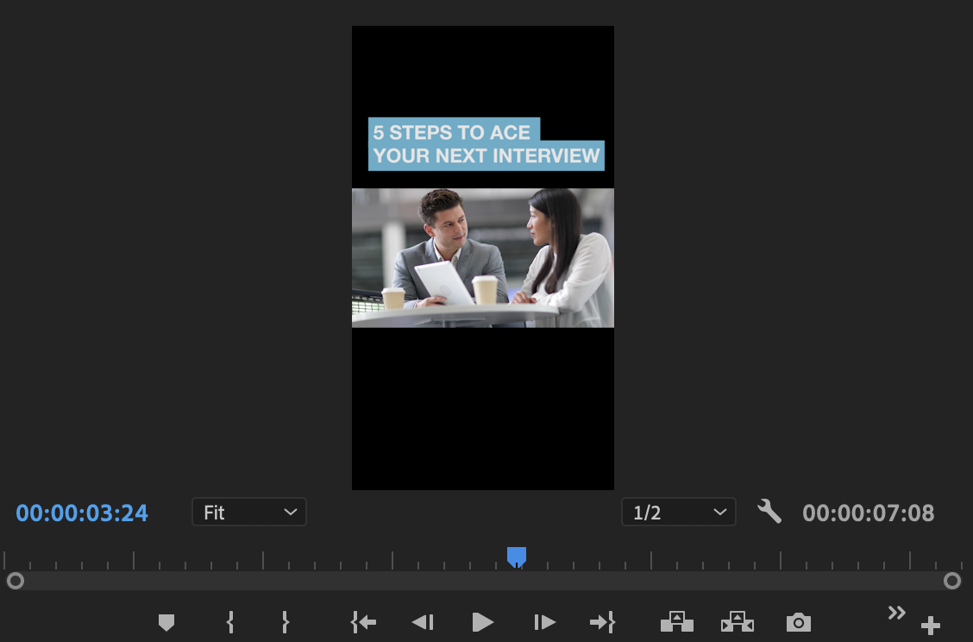Click the blue playhead on the time ruler

point(517,557)
